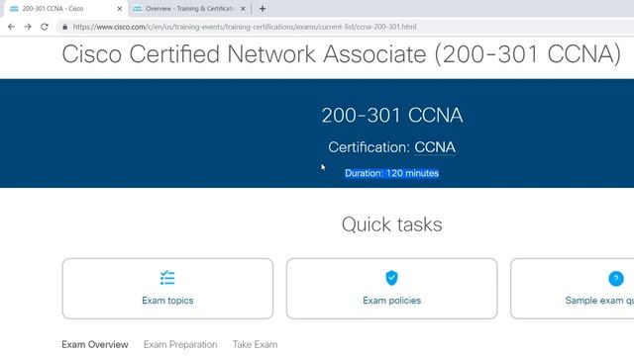This screenshot has height=356, width=634.
Task: Close the 200-301 CCNA - Cisco tab
Action: (119, 9)
